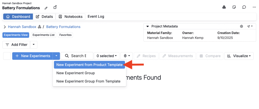The width and height of the screenshot is (259, 109).
Task: Click the Project Metadata send arrow icon
Action: [250, 26]
